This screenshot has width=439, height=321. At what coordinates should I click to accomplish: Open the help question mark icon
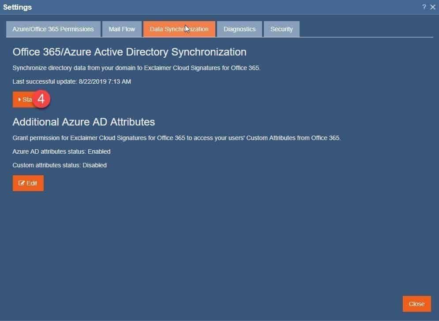pyautogui.click(x=424, y=7)
